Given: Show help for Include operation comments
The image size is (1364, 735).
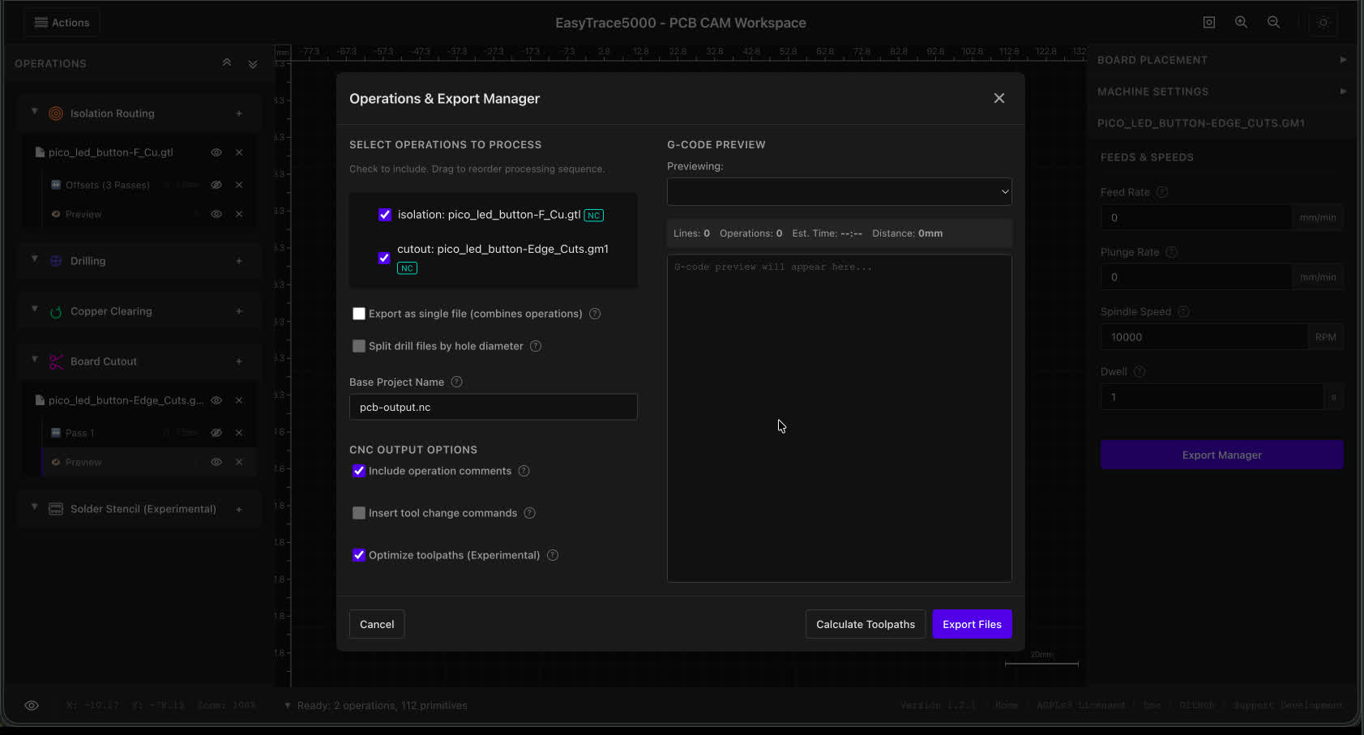Looking at the screenshot, I should point(524,471).
